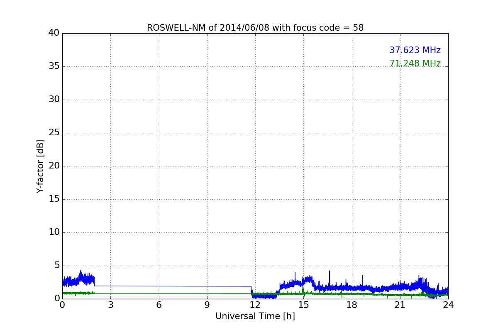Viewport: 498px width, 332px height.
Task: Click the y-axis tick label '10'
Action: pyautogui.click(x=54, y=232)
